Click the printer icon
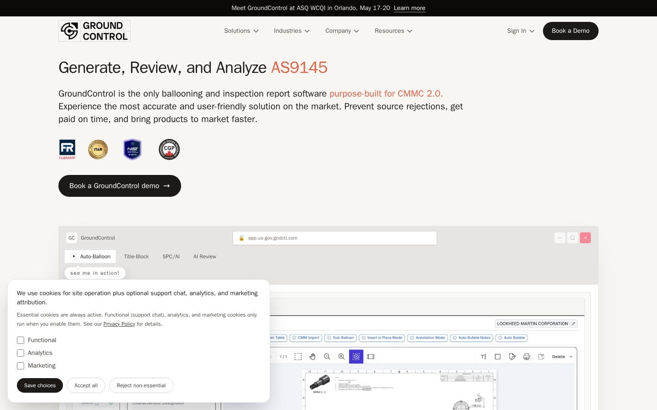Viewport: 657px width, 410px height. 527,357
